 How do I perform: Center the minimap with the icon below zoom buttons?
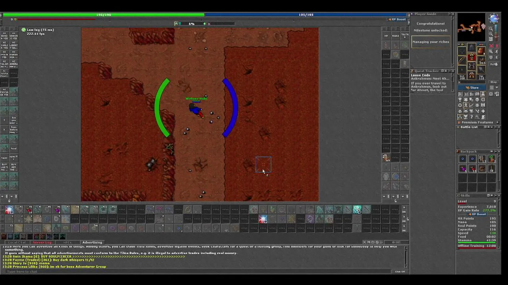[x=491, y=39]
